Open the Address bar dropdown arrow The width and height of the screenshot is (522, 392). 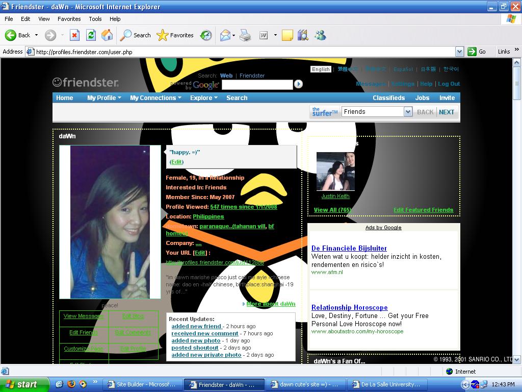459,52
